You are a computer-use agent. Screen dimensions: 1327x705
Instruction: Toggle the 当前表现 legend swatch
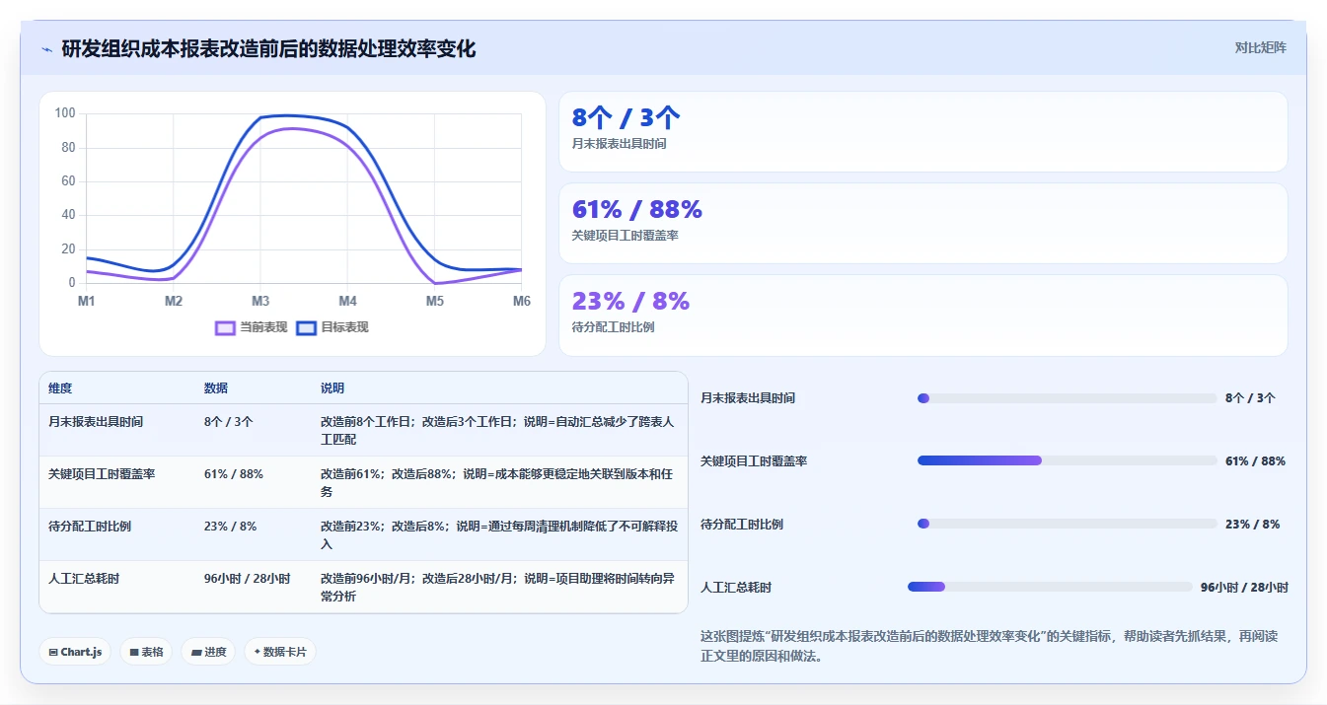tap(225, 327)
